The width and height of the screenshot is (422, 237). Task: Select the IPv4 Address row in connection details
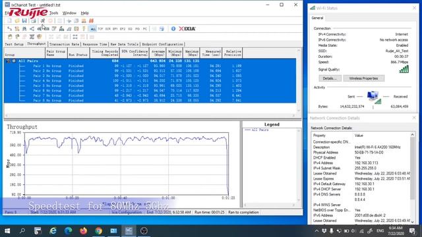click(x=361, y=163)
